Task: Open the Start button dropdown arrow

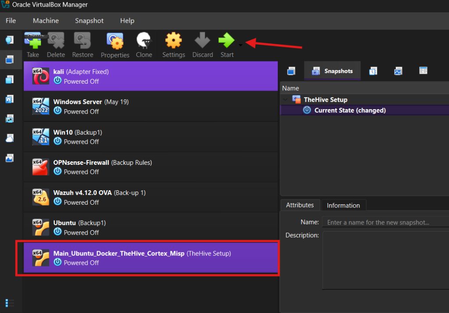Action: 240,45
